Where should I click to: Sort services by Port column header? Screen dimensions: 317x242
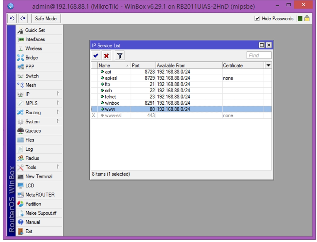point(143,66)
